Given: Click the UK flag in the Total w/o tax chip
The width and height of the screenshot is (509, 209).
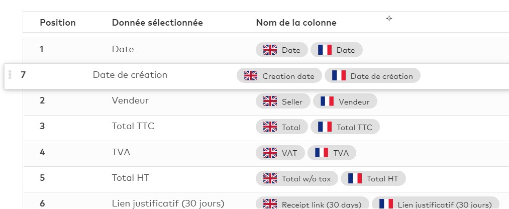Looking at the screenshot, I should tap(270, 178).
